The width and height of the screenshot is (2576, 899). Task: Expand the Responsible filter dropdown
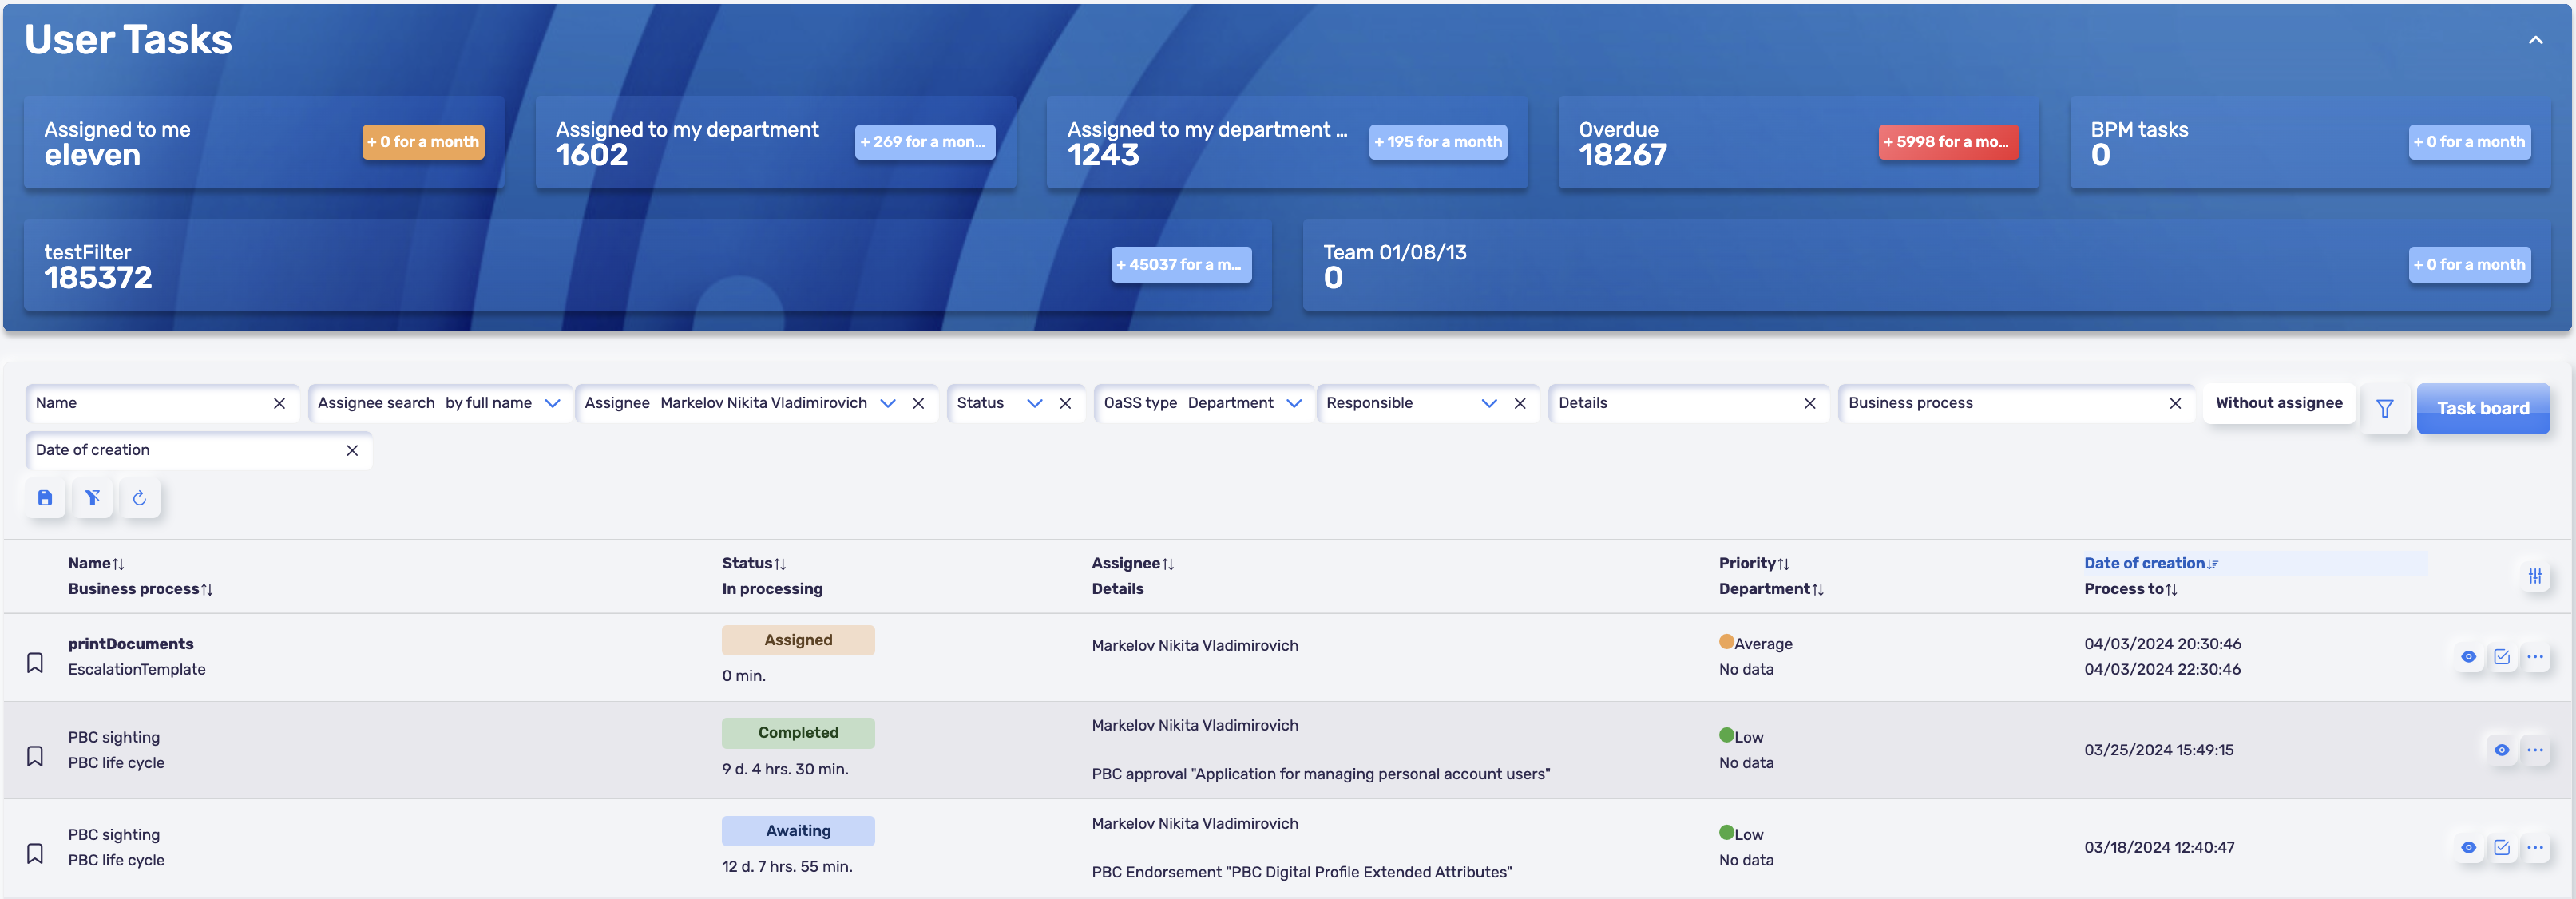(1489, 403)
